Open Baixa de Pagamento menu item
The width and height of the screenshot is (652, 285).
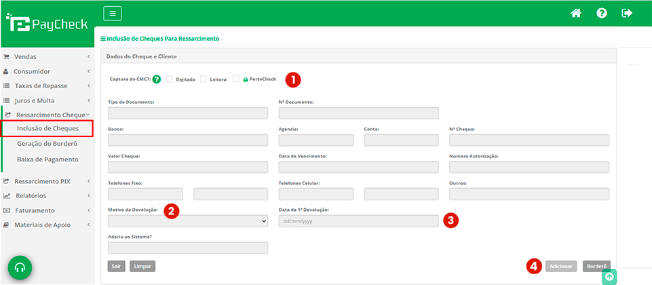pos(47,159)
